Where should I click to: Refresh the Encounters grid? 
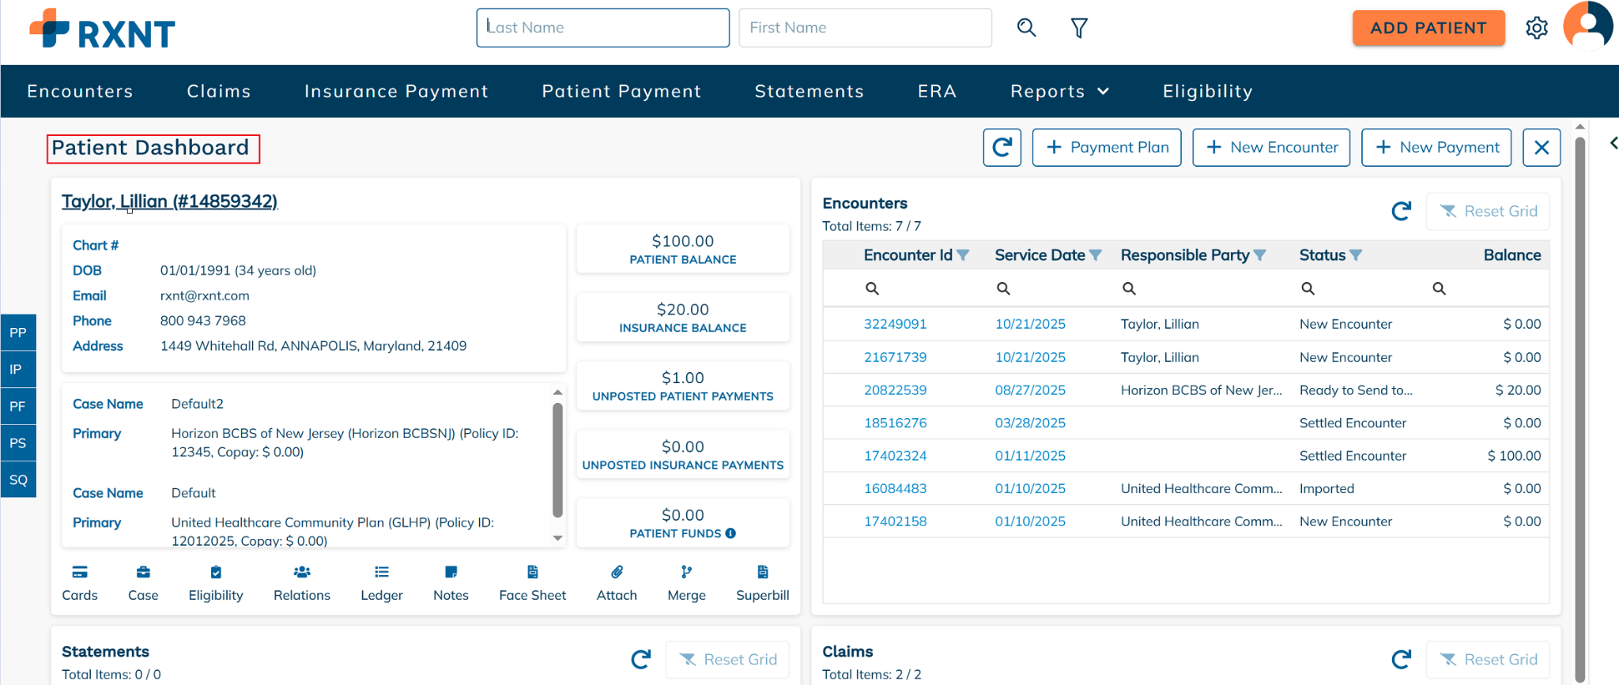1401,211
